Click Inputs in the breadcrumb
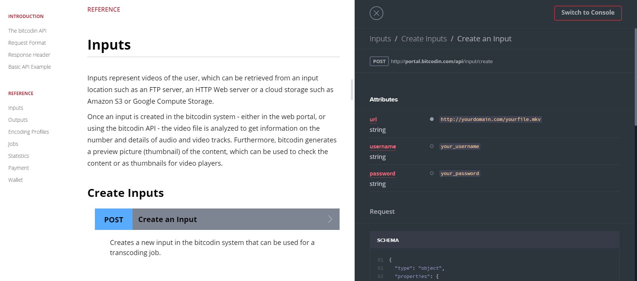 tap(380, 39)
